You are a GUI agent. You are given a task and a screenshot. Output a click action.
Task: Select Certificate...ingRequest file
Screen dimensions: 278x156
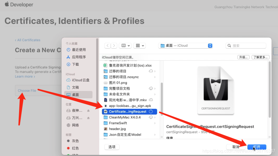pos(129,111)
